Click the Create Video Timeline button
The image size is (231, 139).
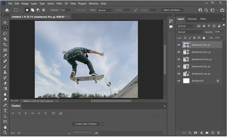click(x=86, y=124)
